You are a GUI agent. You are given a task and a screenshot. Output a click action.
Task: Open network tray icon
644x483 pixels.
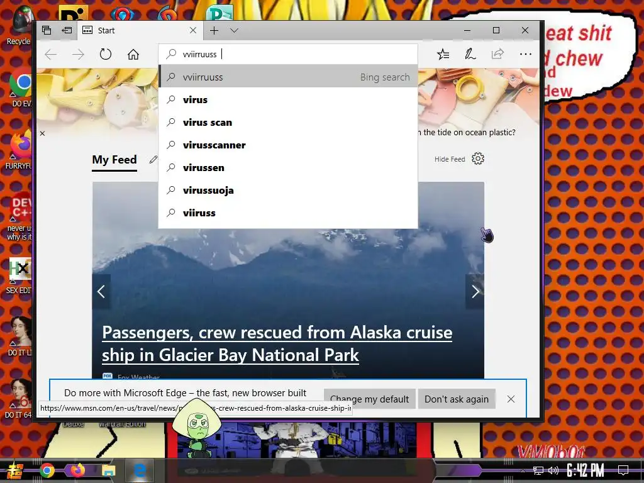pos(538,470)
